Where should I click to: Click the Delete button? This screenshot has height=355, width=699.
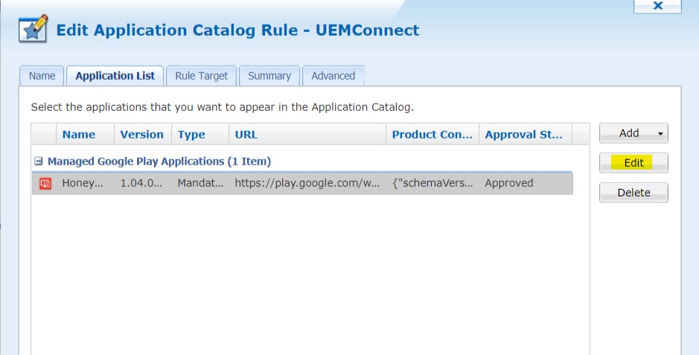click(633, 193)
